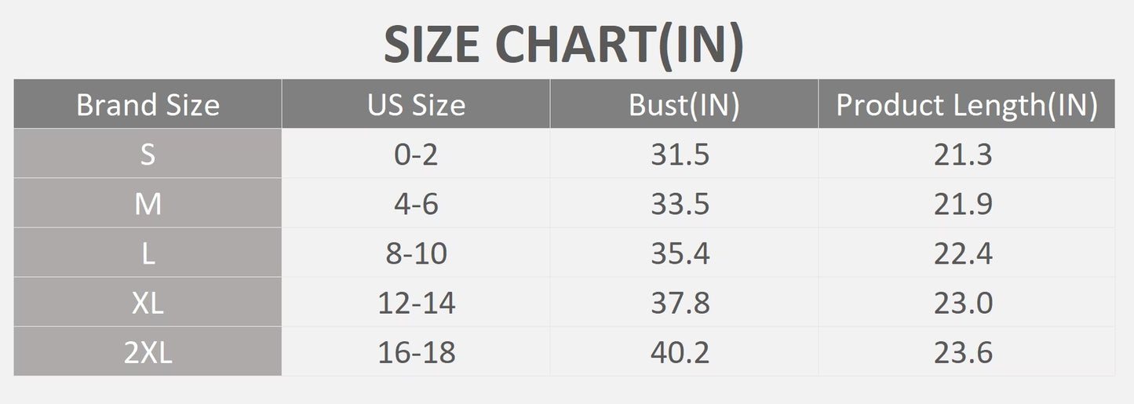Click the 0-2 US size cell
Screen dimensions: 1134x404
(416, 154)
